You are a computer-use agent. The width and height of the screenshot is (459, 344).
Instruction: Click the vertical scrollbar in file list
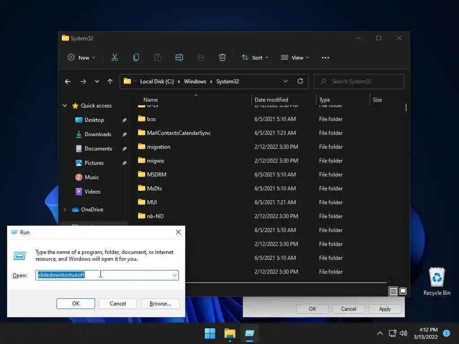click(406, 107)
